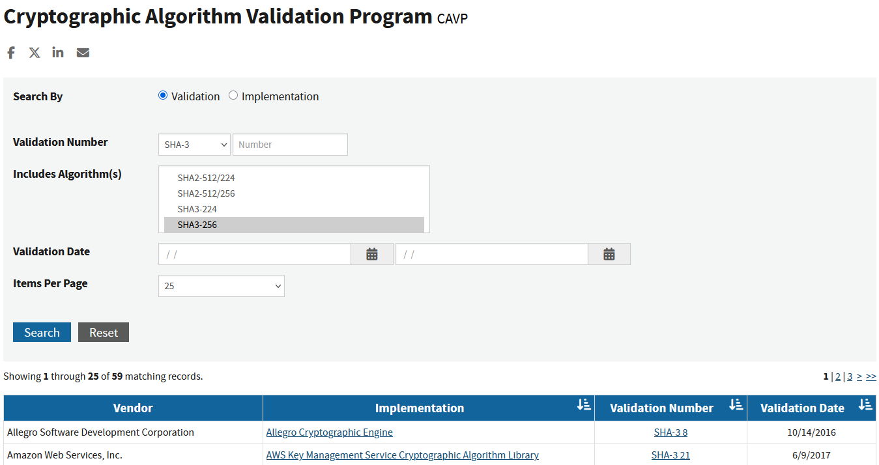The height and width of the screenshot is (465, 879).
Task: Open the SHA-3 validation type dropdown
Action: click(x=194, y=145)
